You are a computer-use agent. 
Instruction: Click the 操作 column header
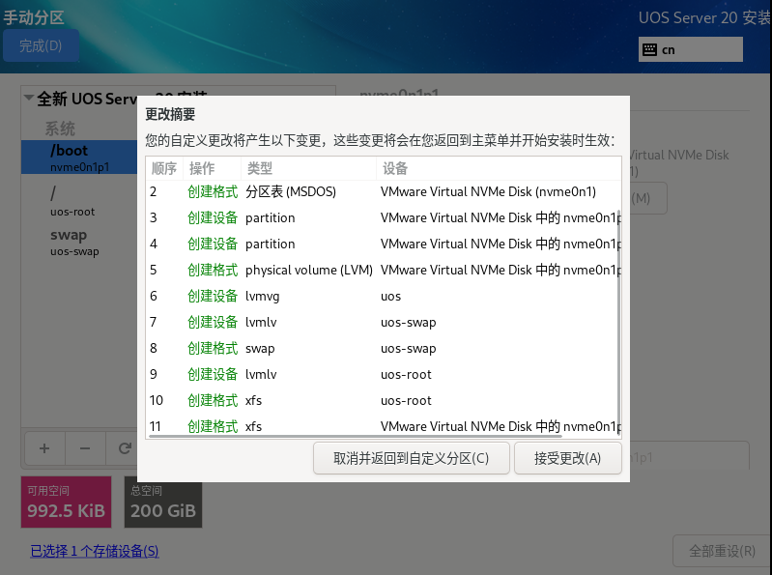[213, 168]
